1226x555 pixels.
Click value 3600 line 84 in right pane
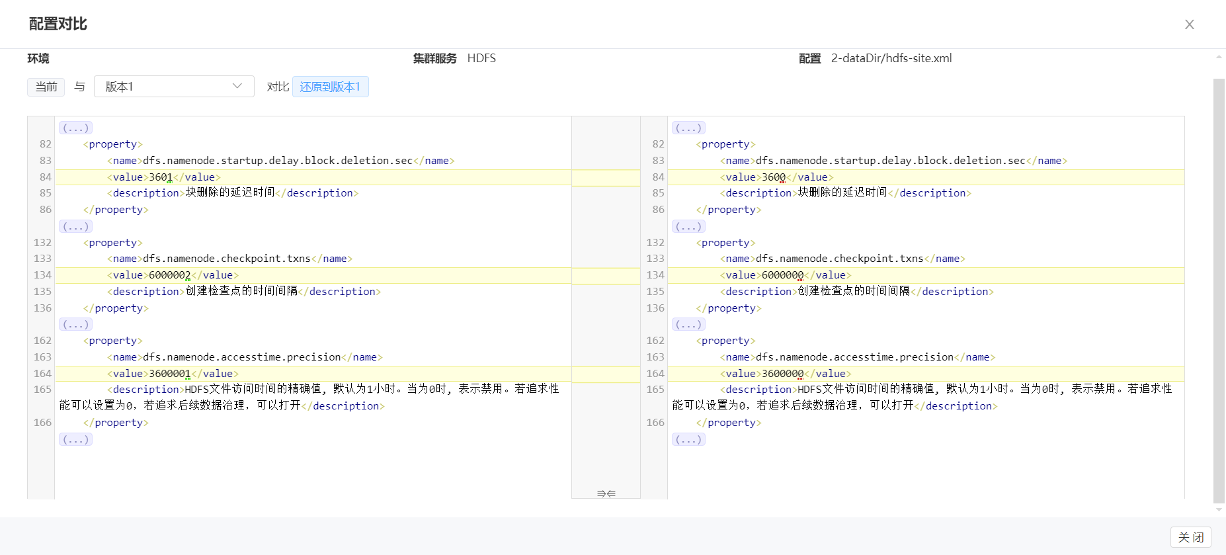[926, 177]
